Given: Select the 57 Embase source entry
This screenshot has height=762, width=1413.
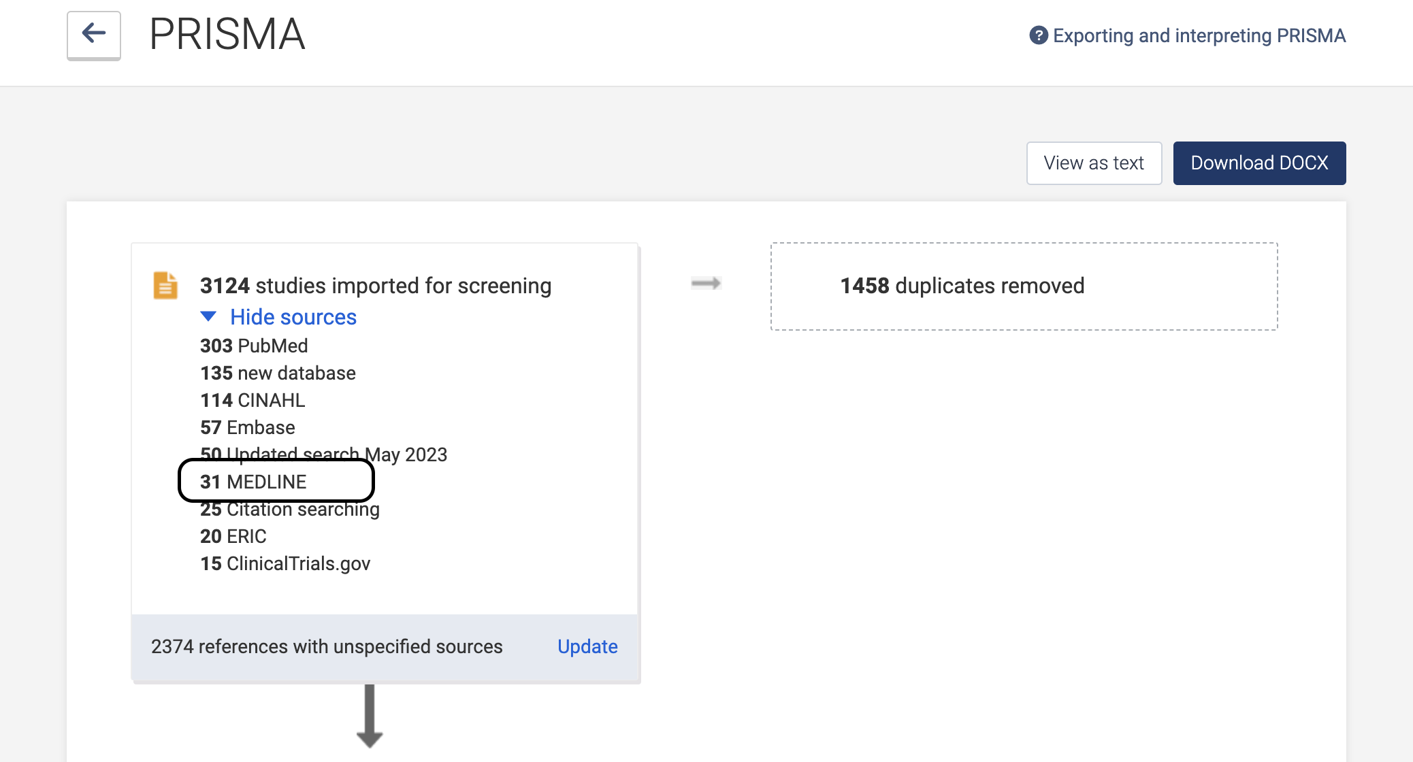Looking at the screenshot, I should 248,427.
